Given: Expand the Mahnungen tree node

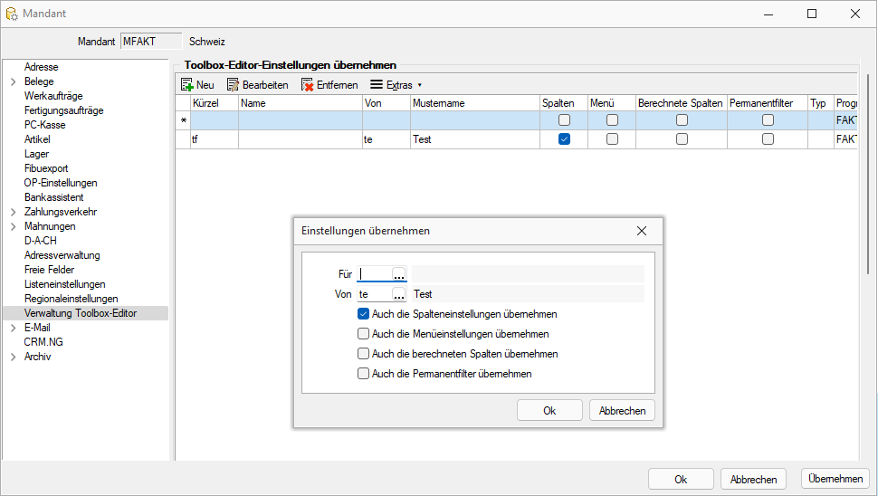Looking at the screenshot, I should [x=13, y=226].
